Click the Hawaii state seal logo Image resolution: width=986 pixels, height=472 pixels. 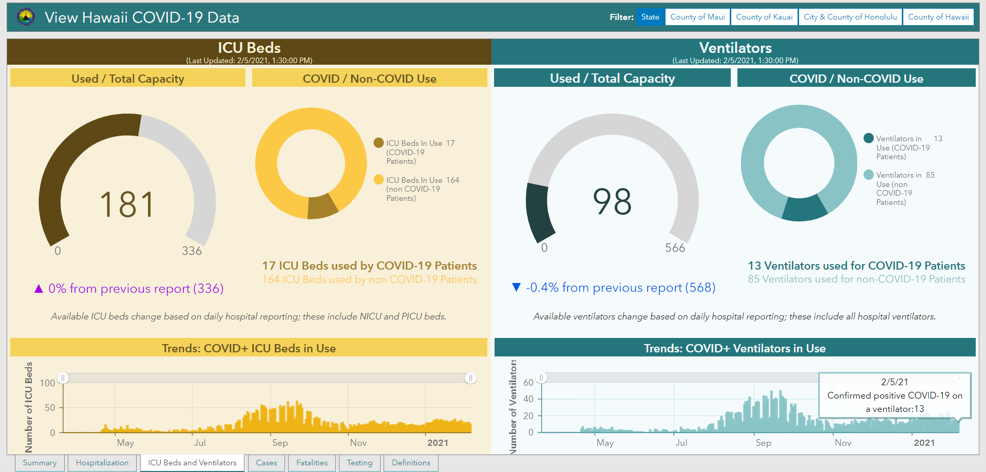coord(26,17)
